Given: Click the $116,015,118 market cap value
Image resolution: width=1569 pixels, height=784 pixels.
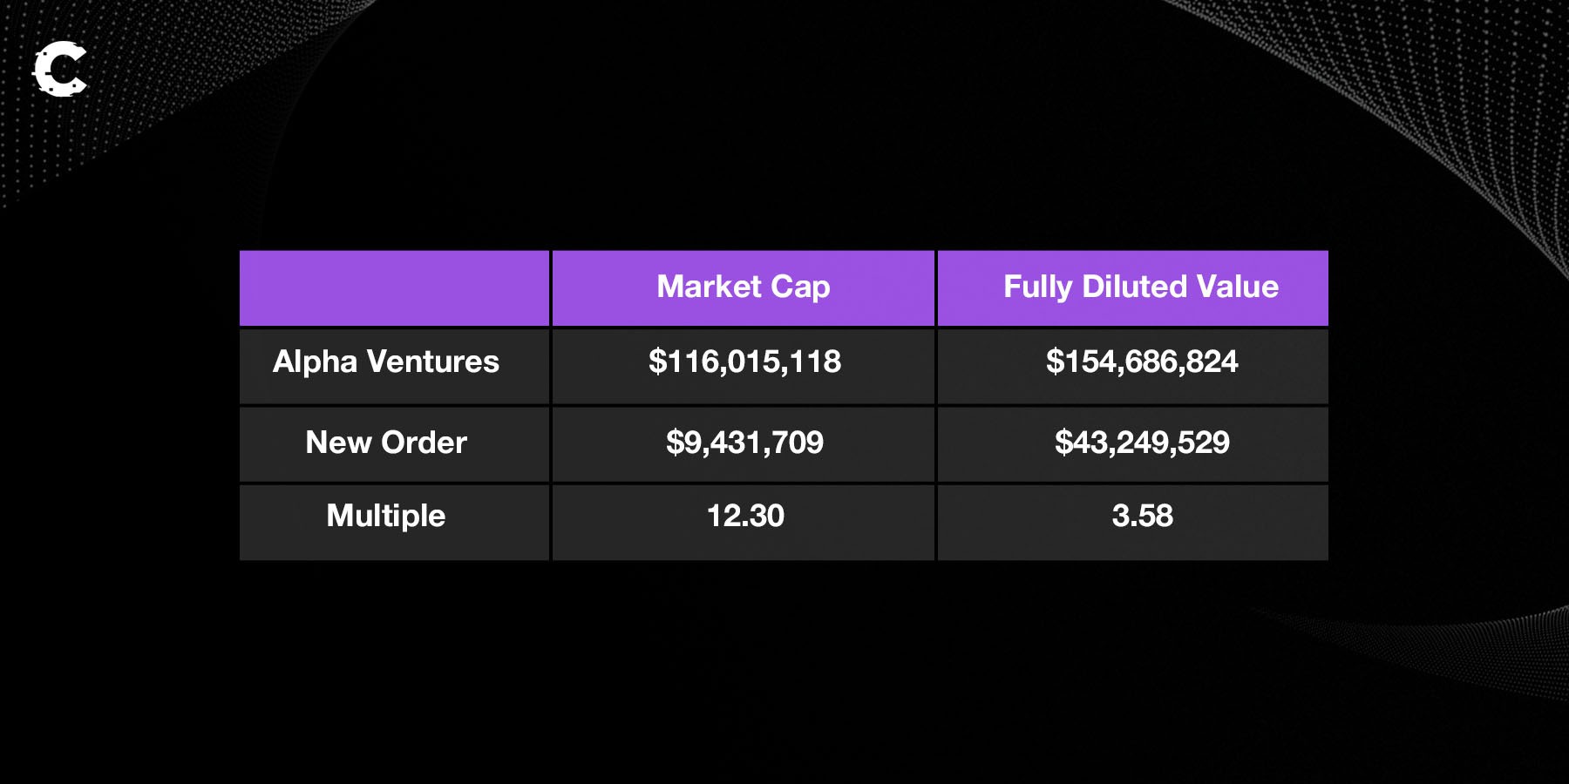Looking at the screenshot, I should pos(744,362).
